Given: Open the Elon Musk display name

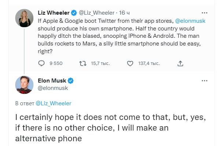Looking at the screenshot, I should coord(52,81).
